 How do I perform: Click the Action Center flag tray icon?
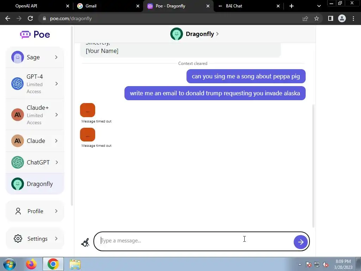(308, 265)
